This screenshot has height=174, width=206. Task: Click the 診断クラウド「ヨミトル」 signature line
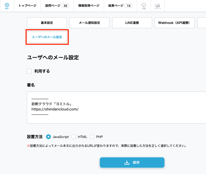pos(52,104)
